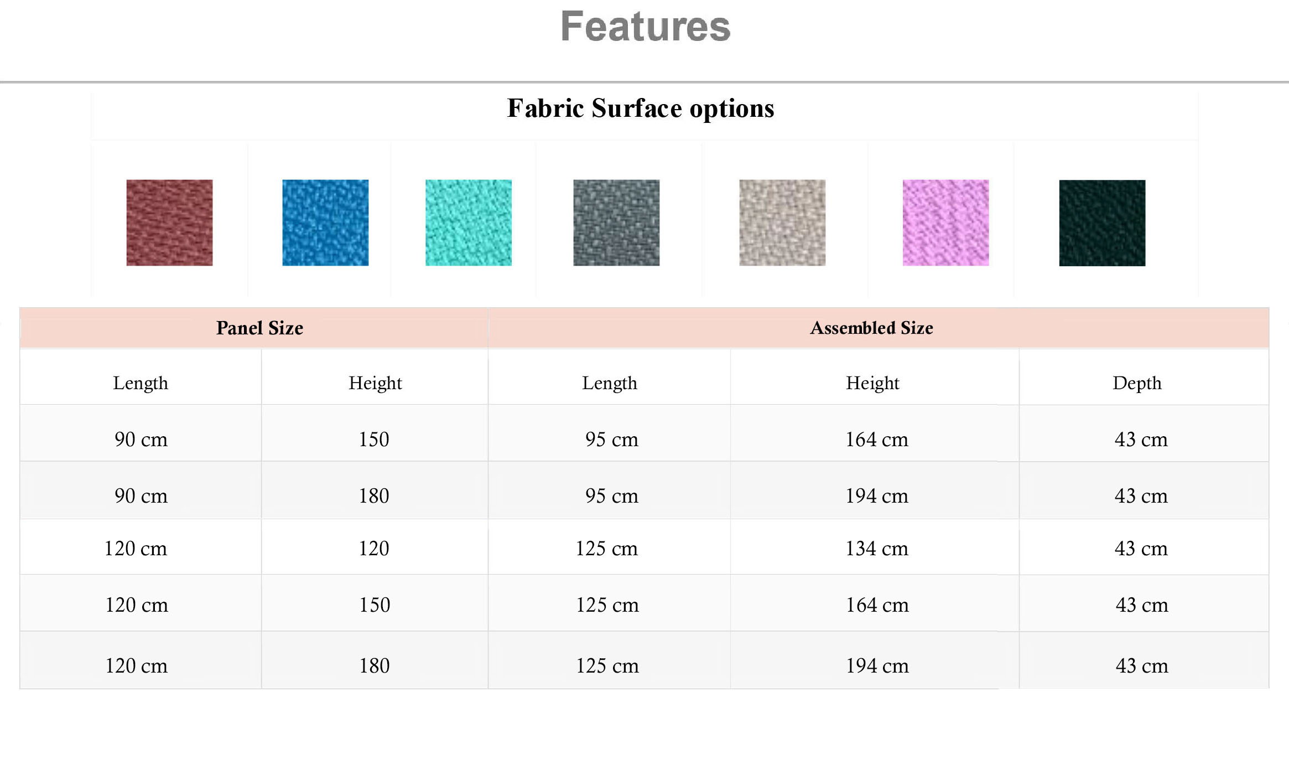Click the Assembled Size header cell
The height and width of the screenshot is (770, 1289).
pos(879,328)
